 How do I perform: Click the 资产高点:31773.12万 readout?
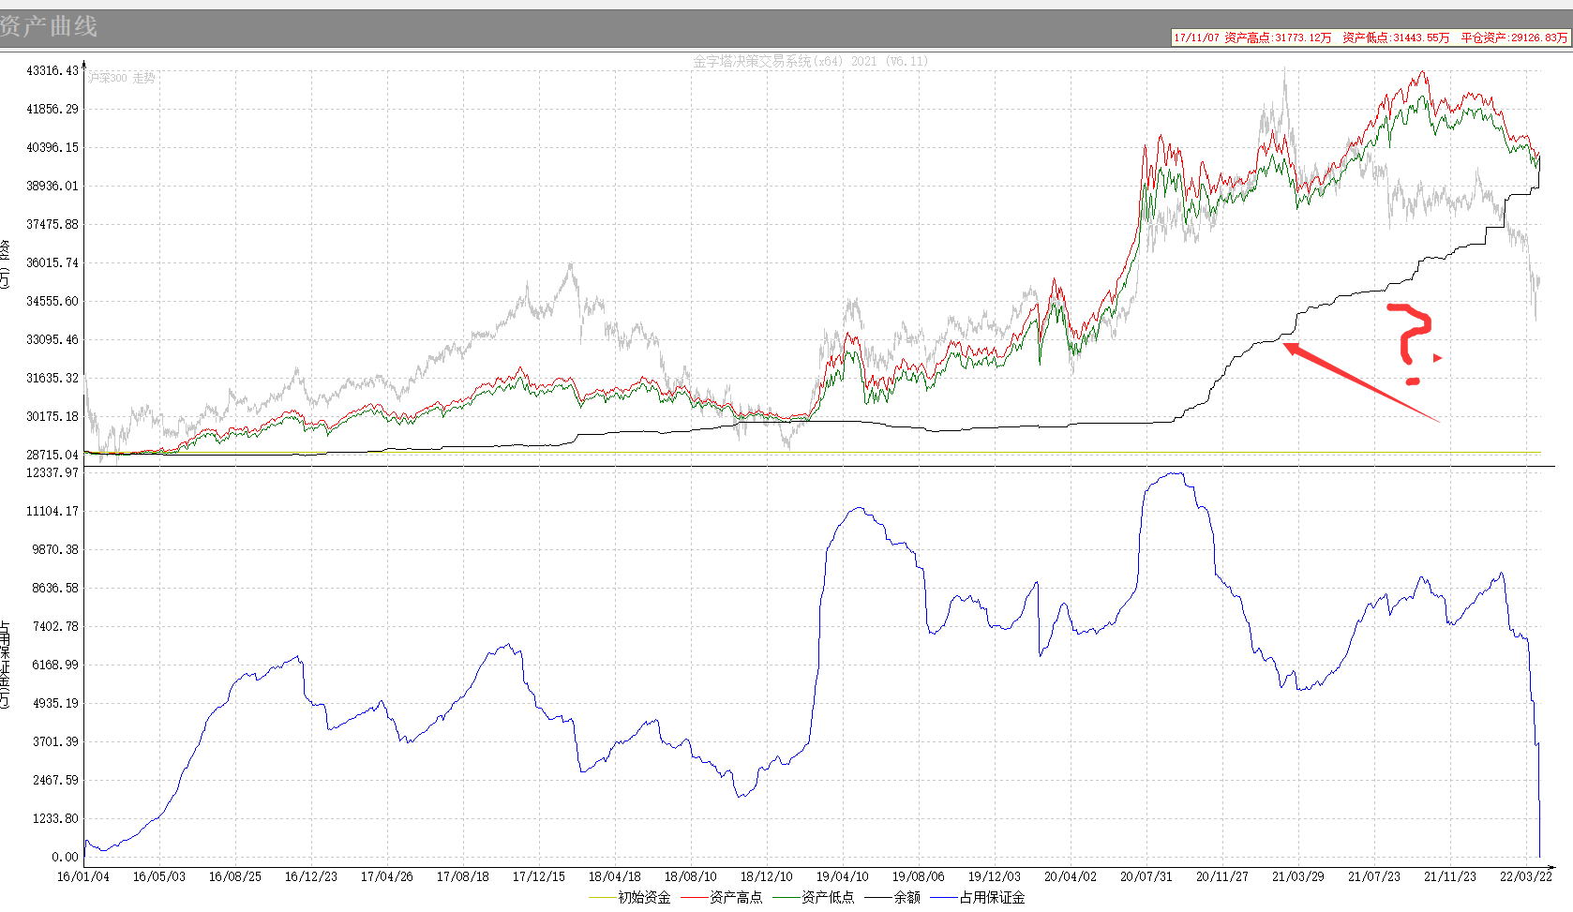[x=1278, y=37]
